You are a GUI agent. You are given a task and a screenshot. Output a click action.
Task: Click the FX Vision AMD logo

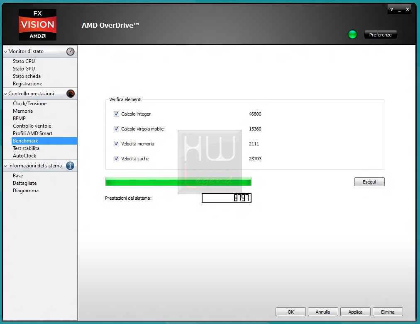coord(37,24)
